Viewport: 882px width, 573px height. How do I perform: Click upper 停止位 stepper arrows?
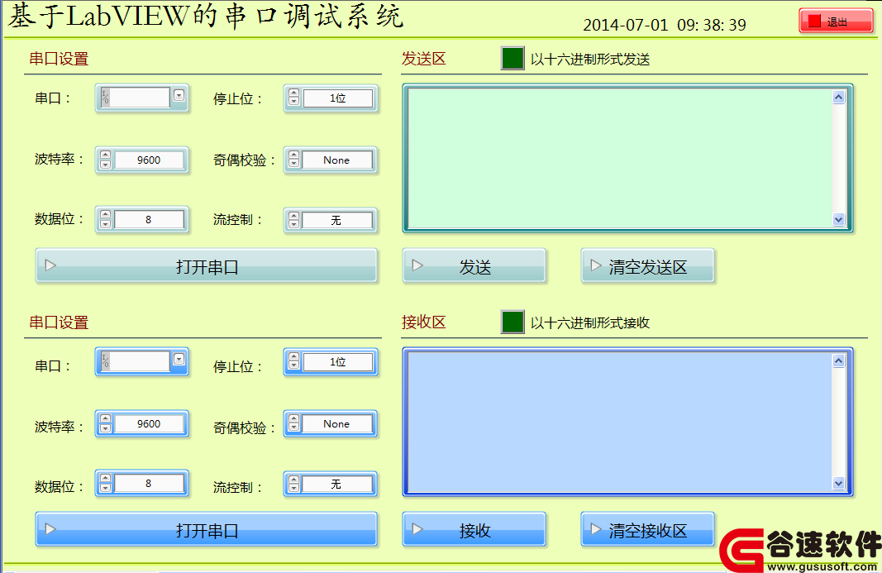click(x=293, y=98)
